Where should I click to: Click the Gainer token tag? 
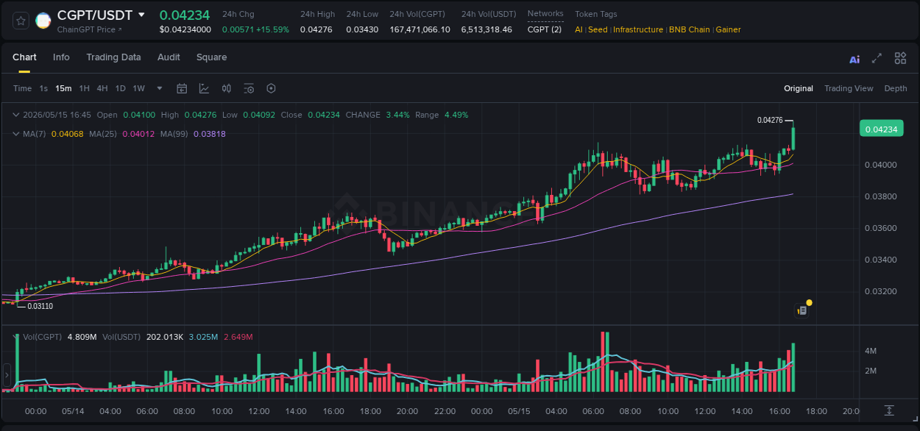(x=729, y=29)
